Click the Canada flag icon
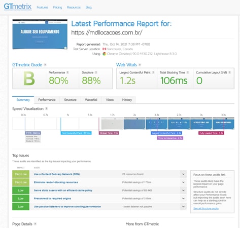This screenshot has height=228, width=240. click(x=105, y=49)
